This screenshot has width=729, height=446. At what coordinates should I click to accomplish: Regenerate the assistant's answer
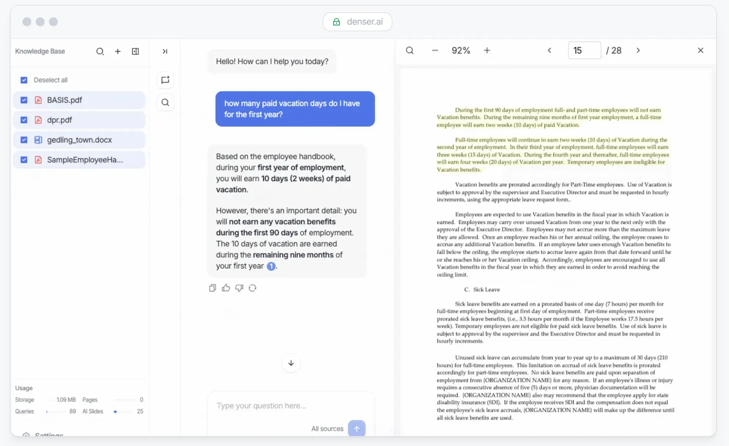pos(253,288)
